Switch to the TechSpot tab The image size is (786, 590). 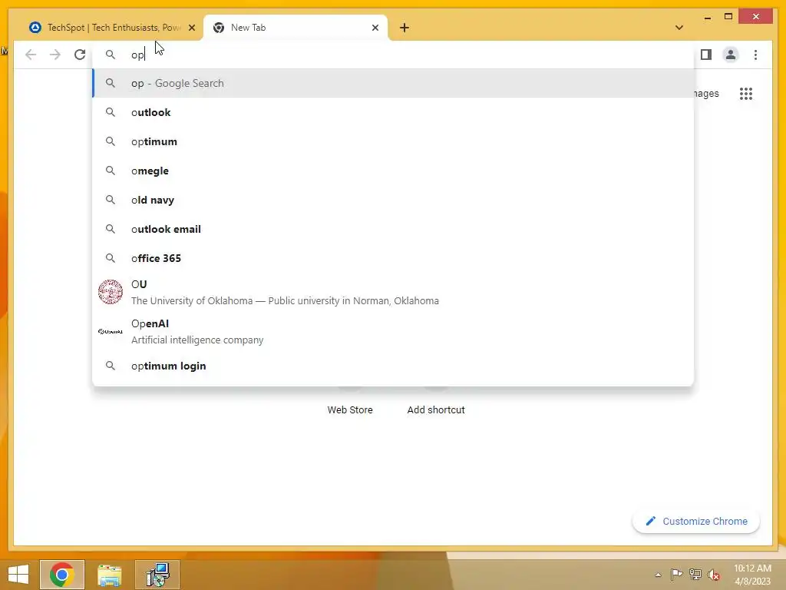[112, 28]
